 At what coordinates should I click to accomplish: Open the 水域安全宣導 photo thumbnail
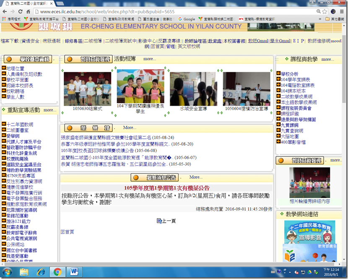pos(193,89)
